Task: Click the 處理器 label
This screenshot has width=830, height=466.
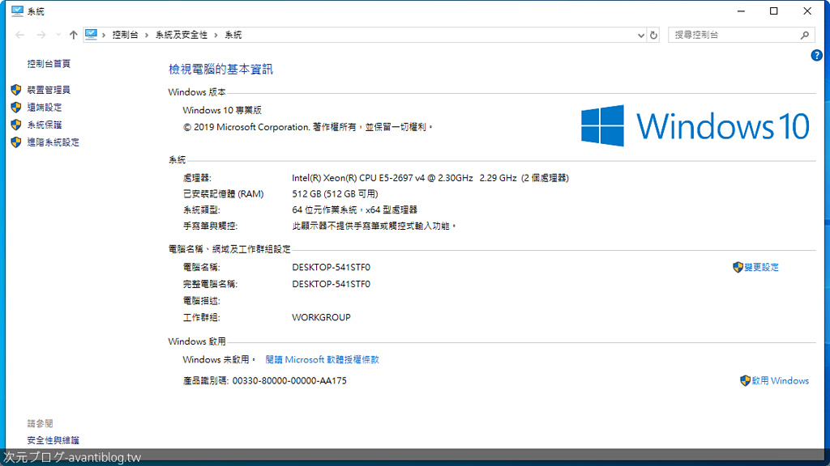Action: tap(197, 178)
